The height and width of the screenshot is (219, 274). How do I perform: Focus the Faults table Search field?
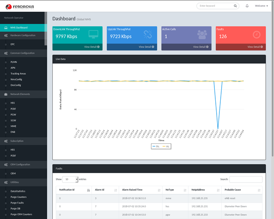coord(245,179)
